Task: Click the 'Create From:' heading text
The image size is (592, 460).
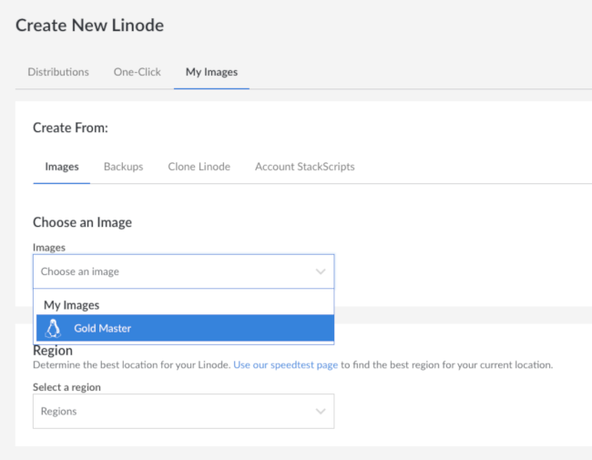Action: tap(70, 128)
